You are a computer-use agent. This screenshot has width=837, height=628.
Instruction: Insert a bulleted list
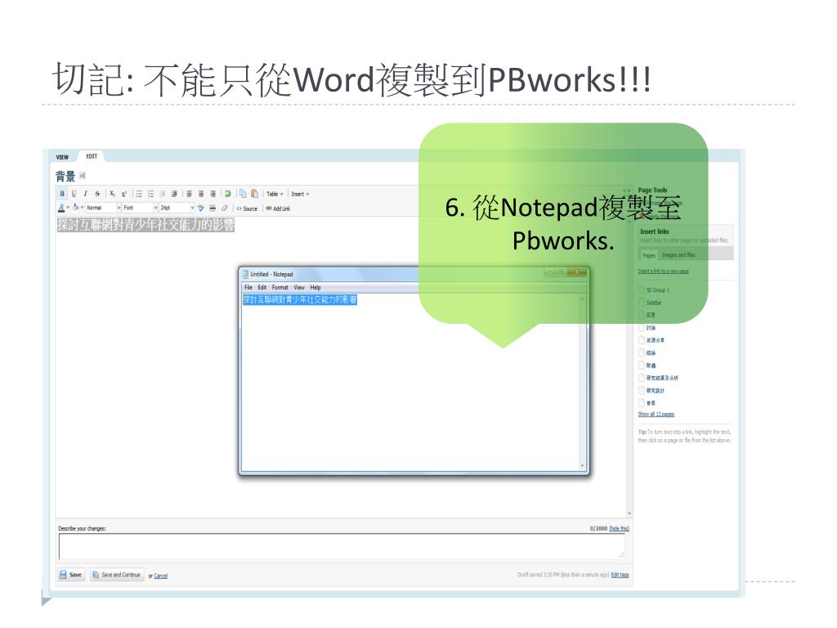click(139, 194)
